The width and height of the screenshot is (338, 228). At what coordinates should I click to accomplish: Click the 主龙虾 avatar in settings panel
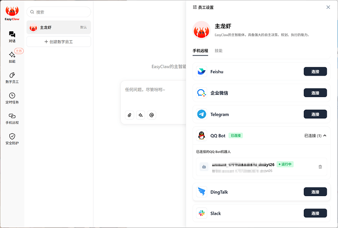click(x=201, y=30)
